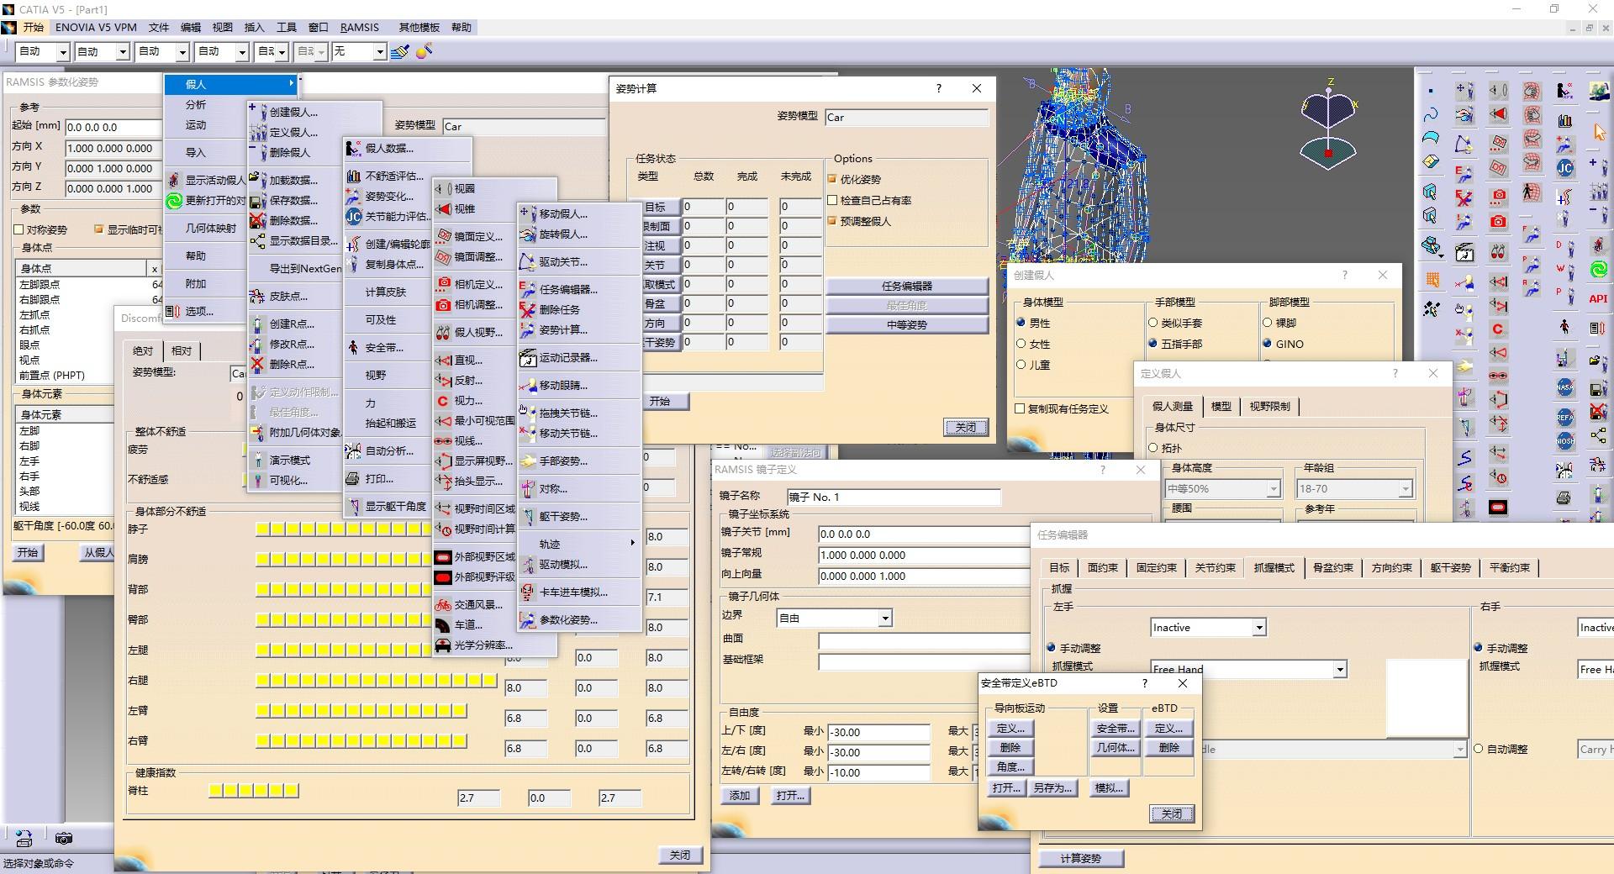
Task: Select the 女性 radio button
Action: [x=1021, y=344]
